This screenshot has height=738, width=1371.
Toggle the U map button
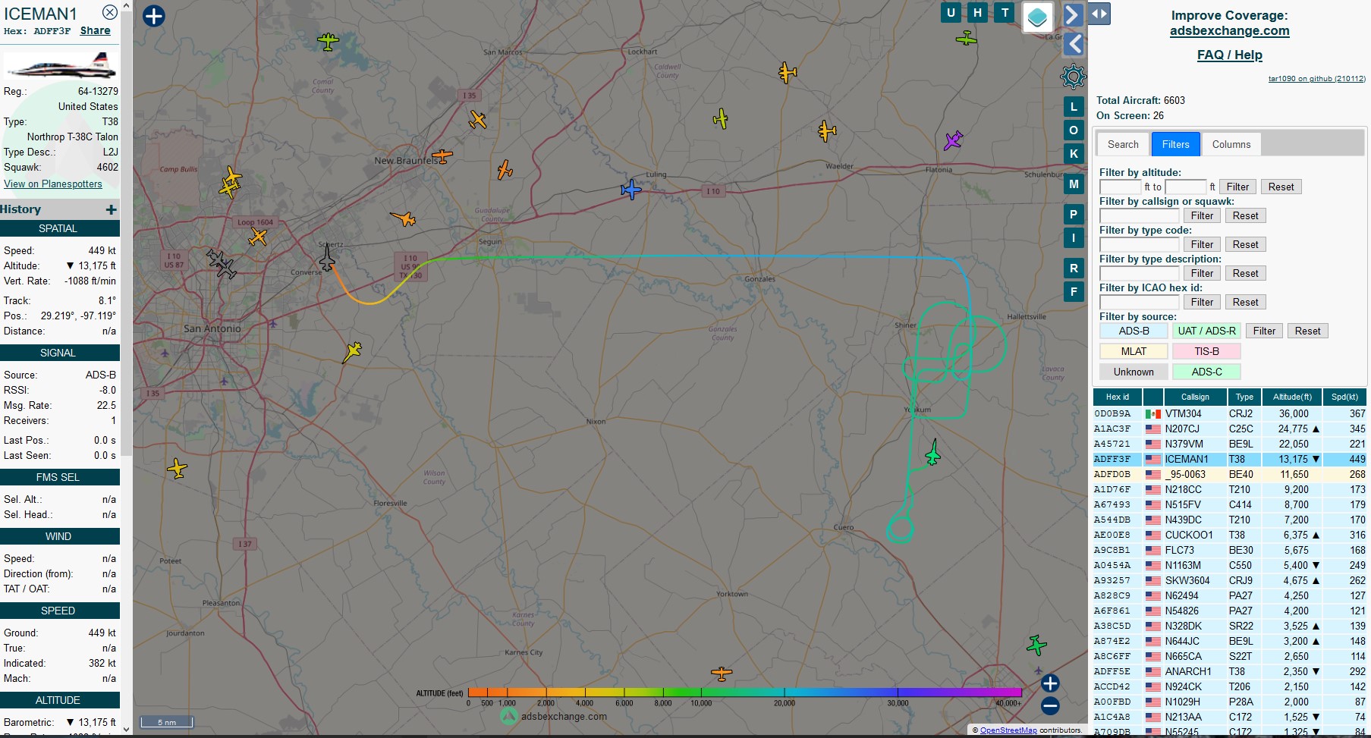click(x=951, y=13)
